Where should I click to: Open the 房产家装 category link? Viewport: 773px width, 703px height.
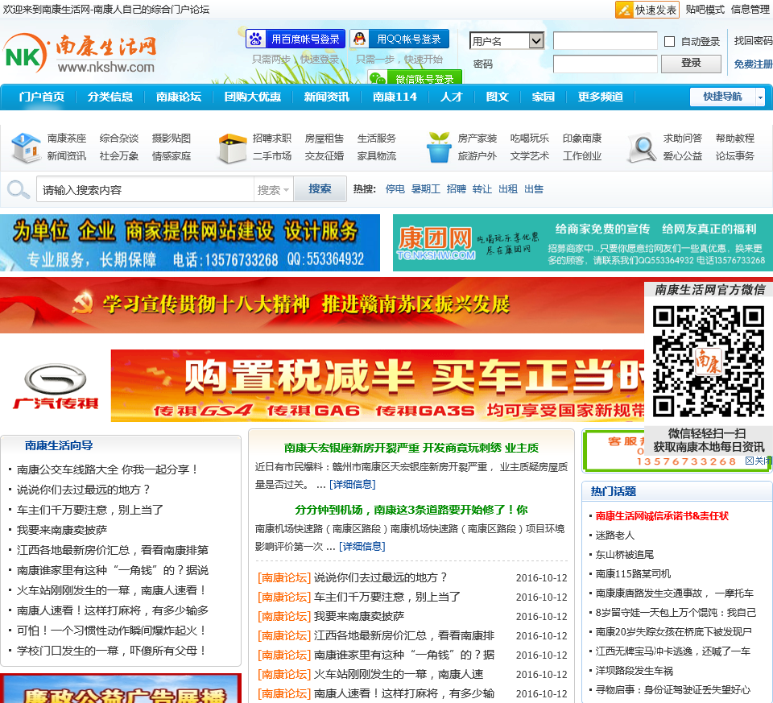tap(477, 139)
